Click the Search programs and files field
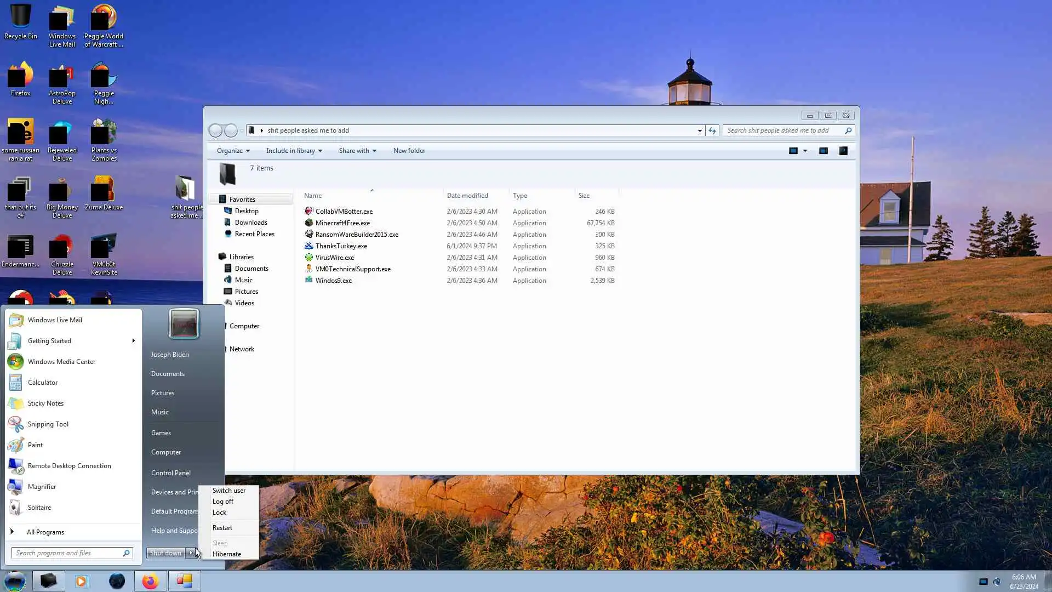The width and height of the screenshot is (1052, 592). (67, 553)
